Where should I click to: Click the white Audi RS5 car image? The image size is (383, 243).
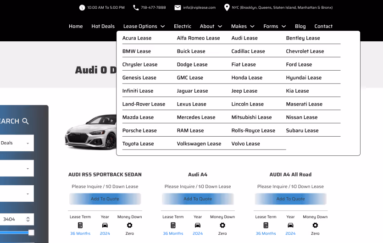click(x=91, y=132)
